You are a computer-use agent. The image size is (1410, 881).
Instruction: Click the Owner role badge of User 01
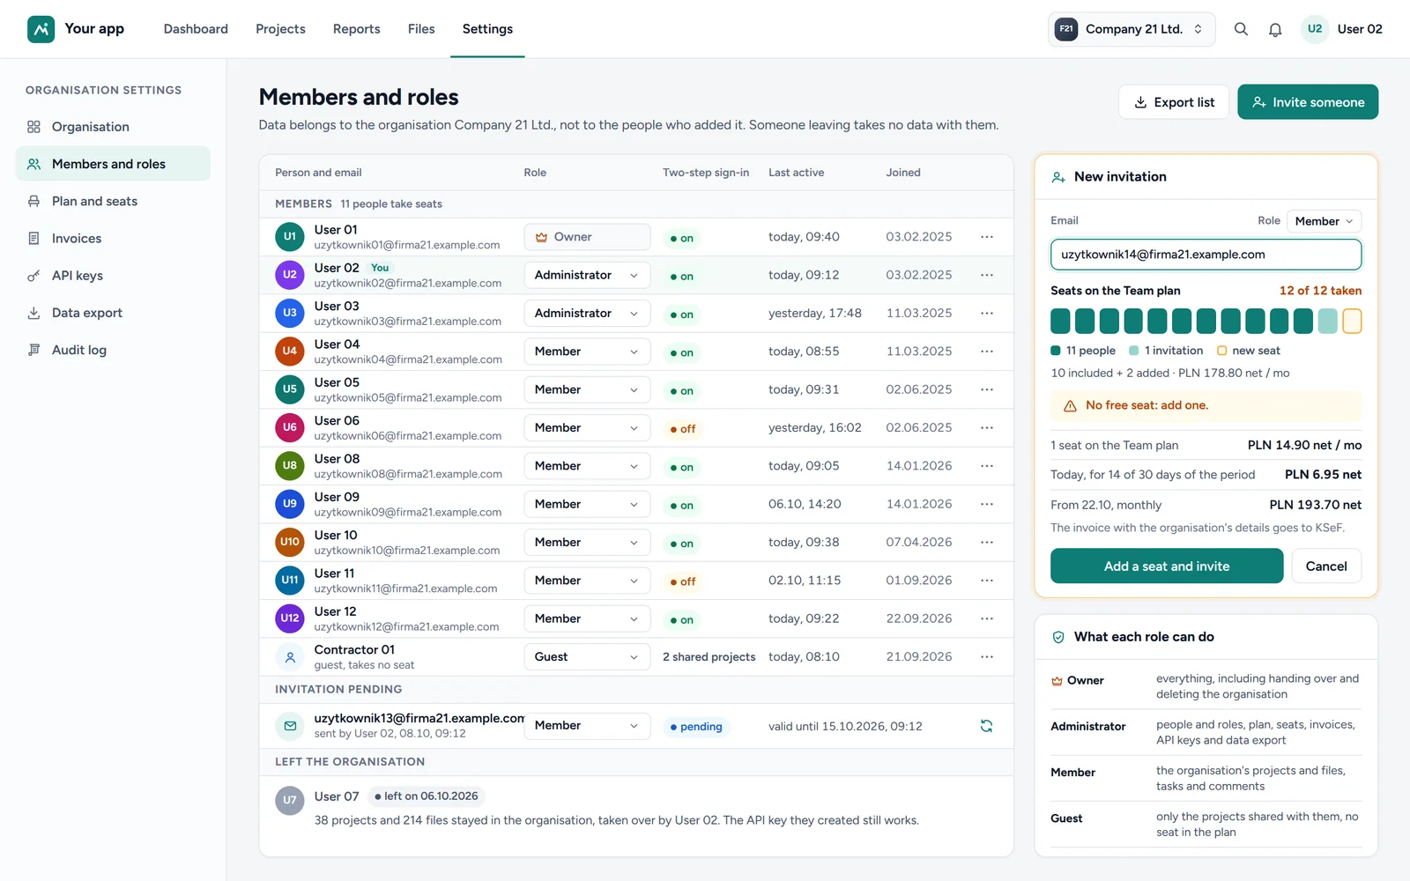coord(587,237)
